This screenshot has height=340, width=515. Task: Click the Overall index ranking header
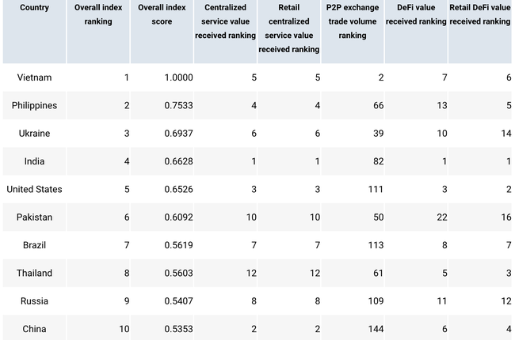[98, 14]
